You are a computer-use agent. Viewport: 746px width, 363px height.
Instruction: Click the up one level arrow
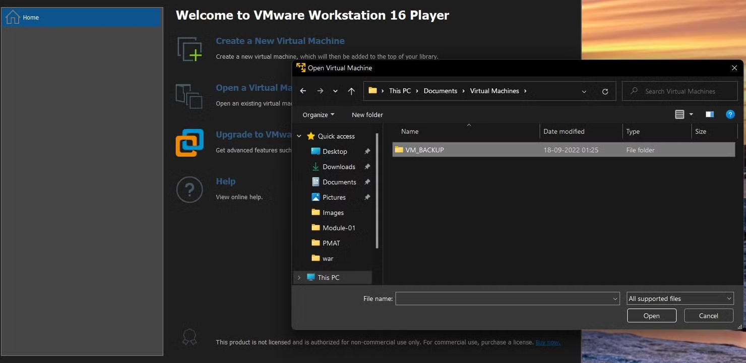(x=350, y=91)
